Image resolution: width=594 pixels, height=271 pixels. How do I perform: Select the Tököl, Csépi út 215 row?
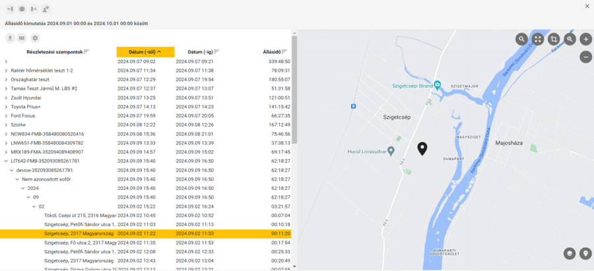tap(79, 215)
